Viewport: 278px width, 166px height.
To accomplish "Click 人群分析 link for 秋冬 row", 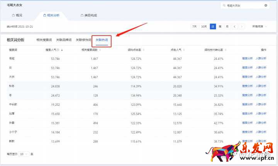I will (261, 86).
